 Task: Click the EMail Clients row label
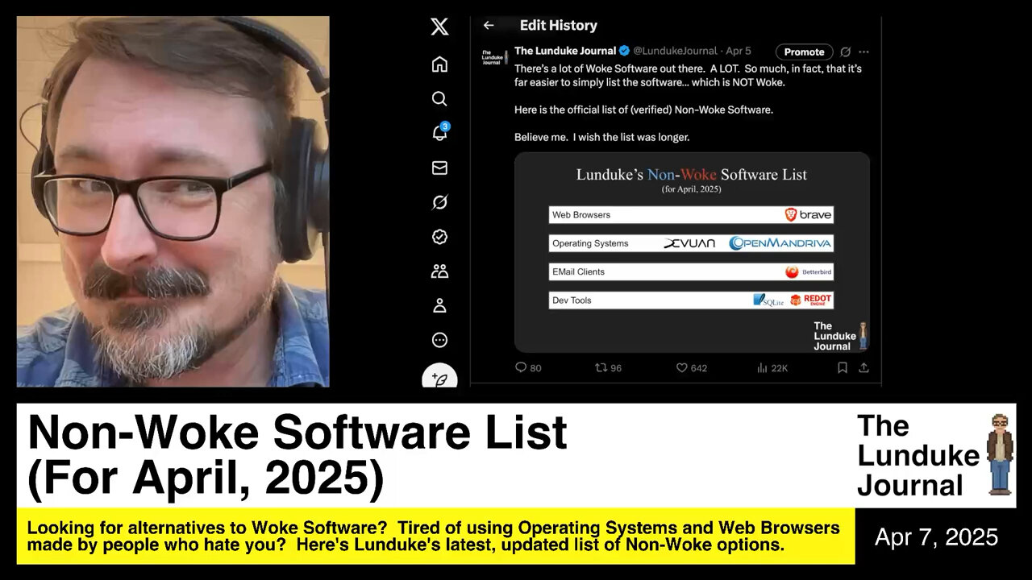(578, 272)
